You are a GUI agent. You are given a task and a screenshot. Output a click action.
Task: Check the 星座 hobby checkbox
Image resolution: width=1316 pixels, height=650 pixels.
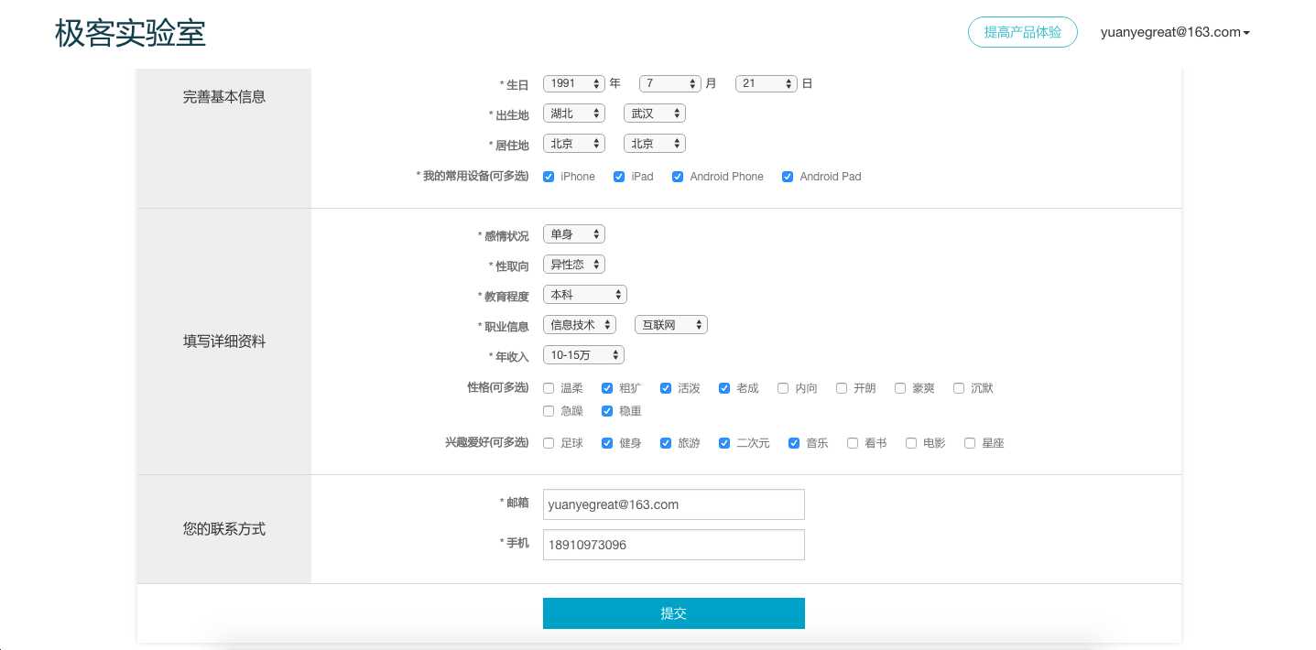click(970, 443)
